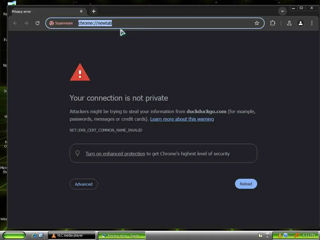Open the profile avatar menu

click(300, 23)
